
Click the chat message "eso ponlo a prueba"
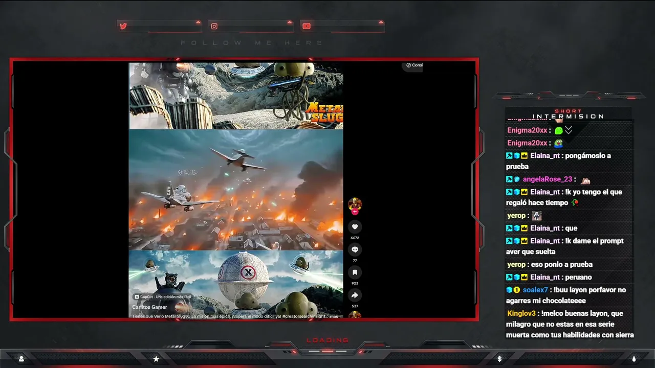[x=562, y=264]
